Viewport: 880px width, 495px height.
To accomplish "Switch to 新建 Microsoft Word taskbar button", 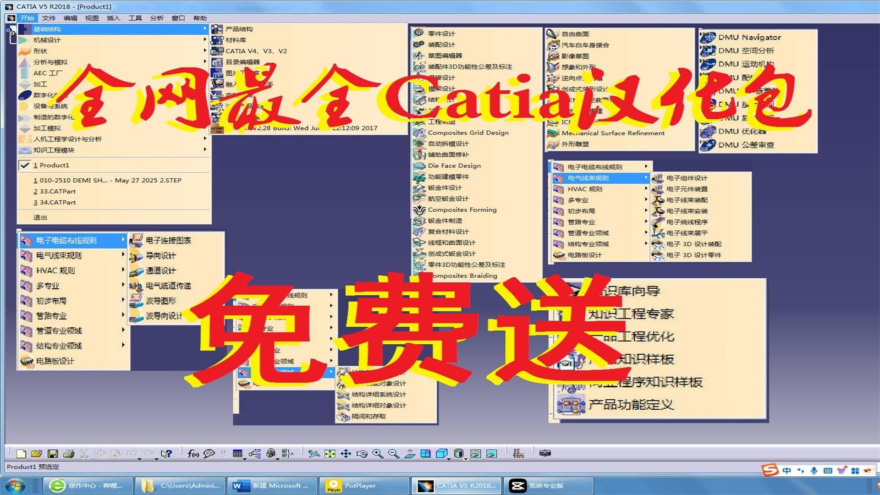I will tap(271, 486).
